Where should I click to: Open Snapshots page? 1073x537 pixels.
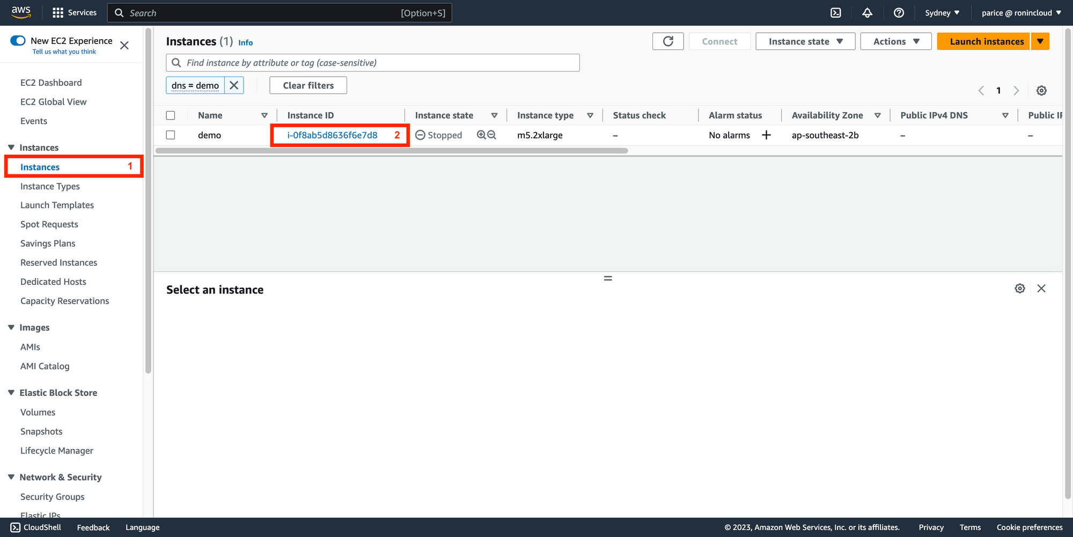click(41, 431)
